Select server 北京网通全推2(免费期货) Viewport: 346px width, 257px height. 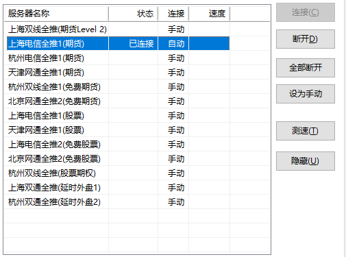point(54,101)
